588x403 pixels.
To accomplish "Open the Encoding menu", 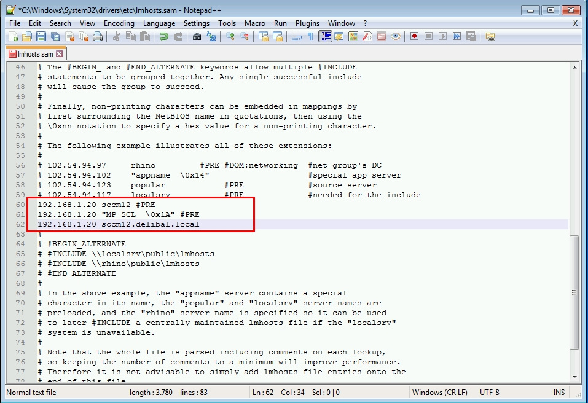I will [119, 23].
